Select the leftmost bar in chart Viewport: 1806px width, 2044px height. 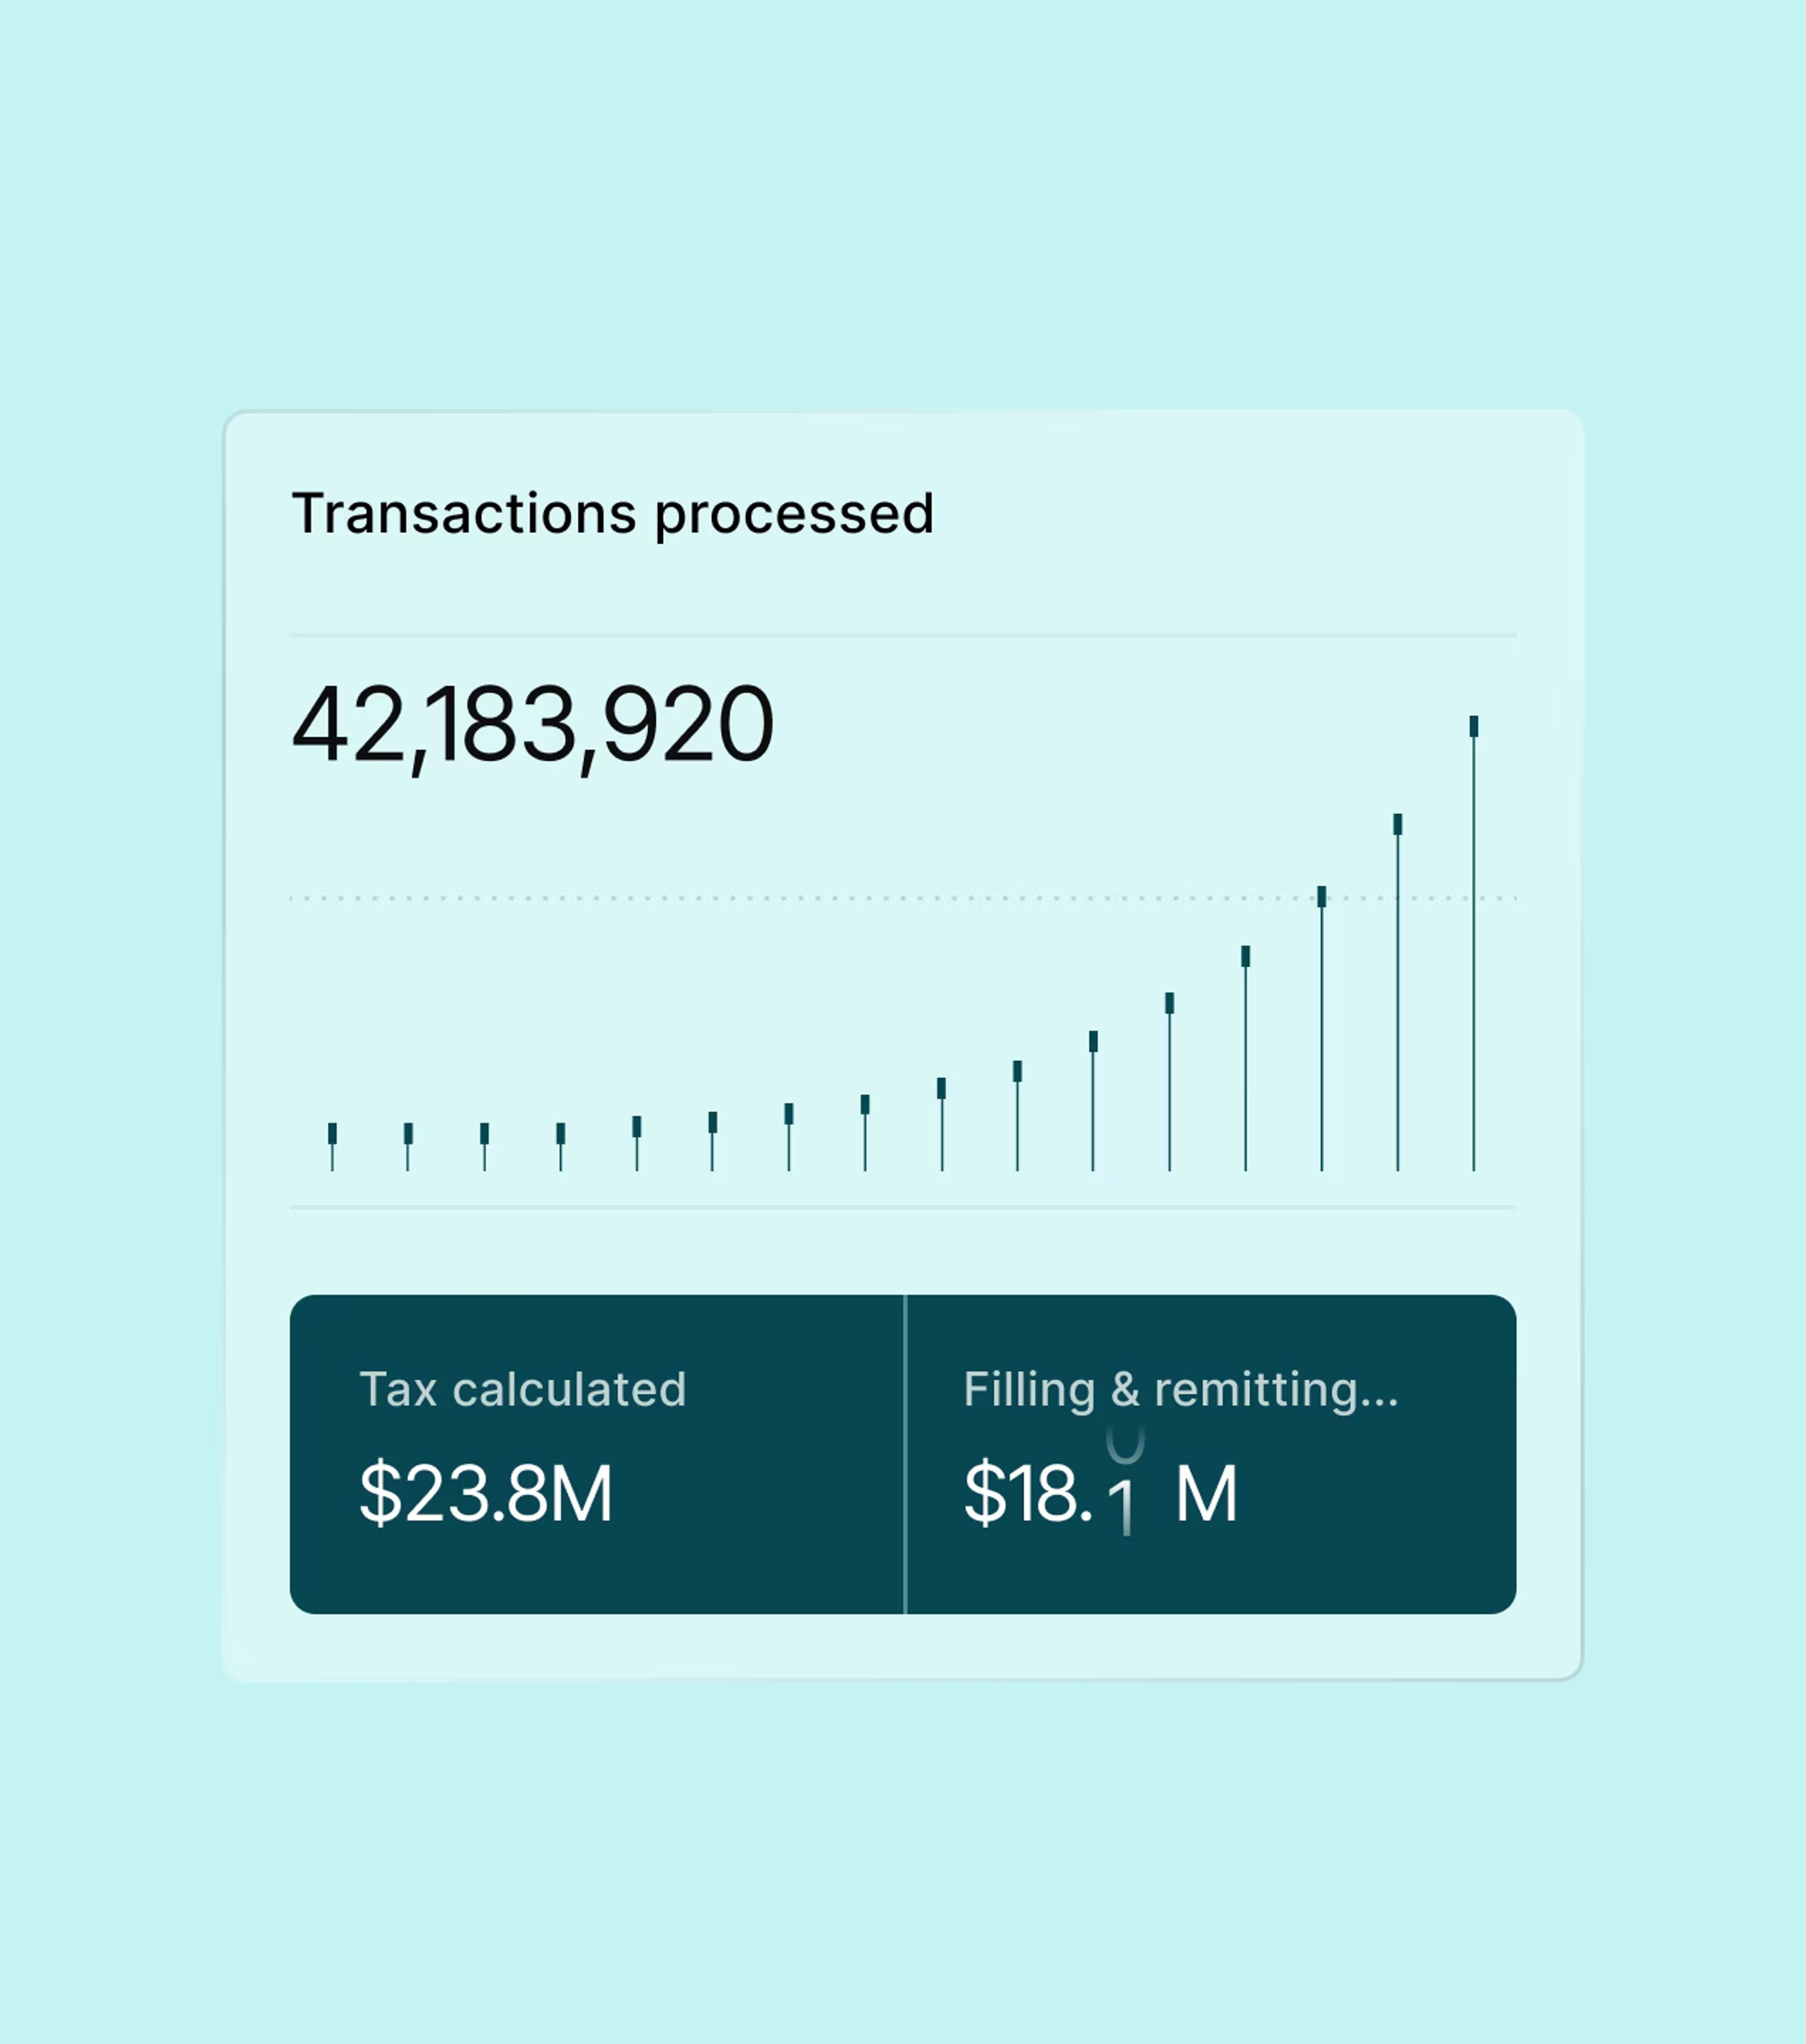click(332, 1147)
